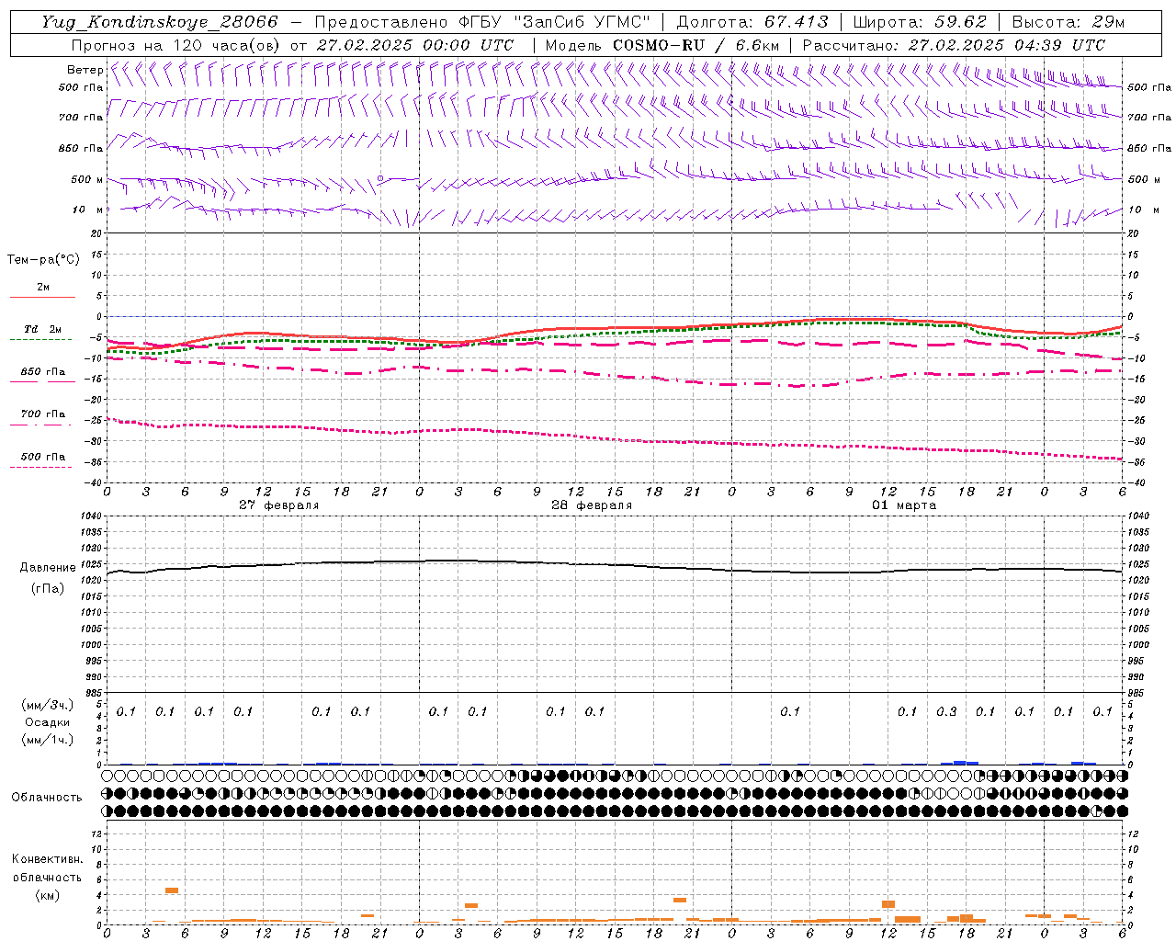Click the 2м temperature legend entry

tap(43, 288)
